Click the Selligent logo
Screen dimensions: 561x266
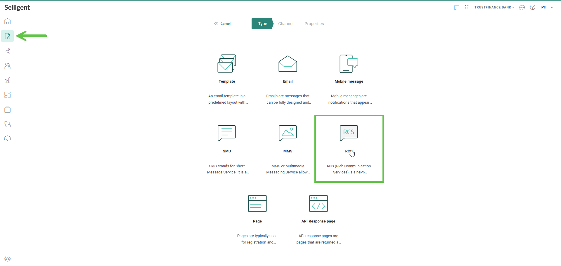coord(17,7)
